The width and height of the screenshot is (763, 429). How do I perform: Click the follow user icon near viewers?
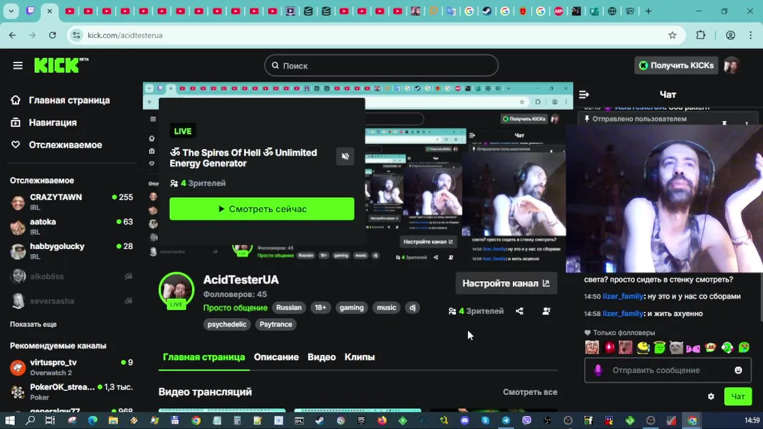point(546,311)
